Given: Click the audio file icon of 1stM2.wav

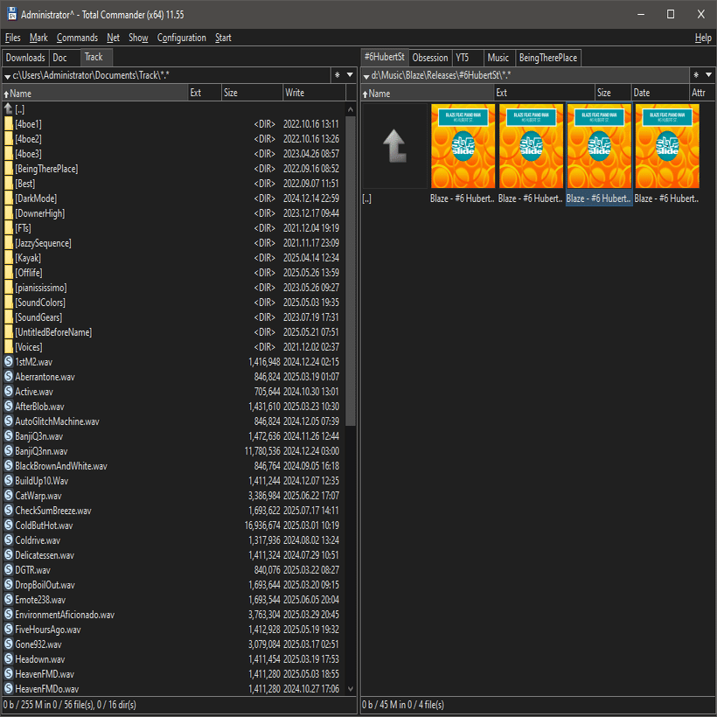Looking at the screenshot, I should pyautogui.click(x=8, y=361).
